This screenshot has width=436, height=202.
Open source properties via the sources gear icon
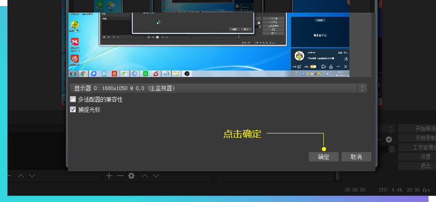tap(131, 176)
